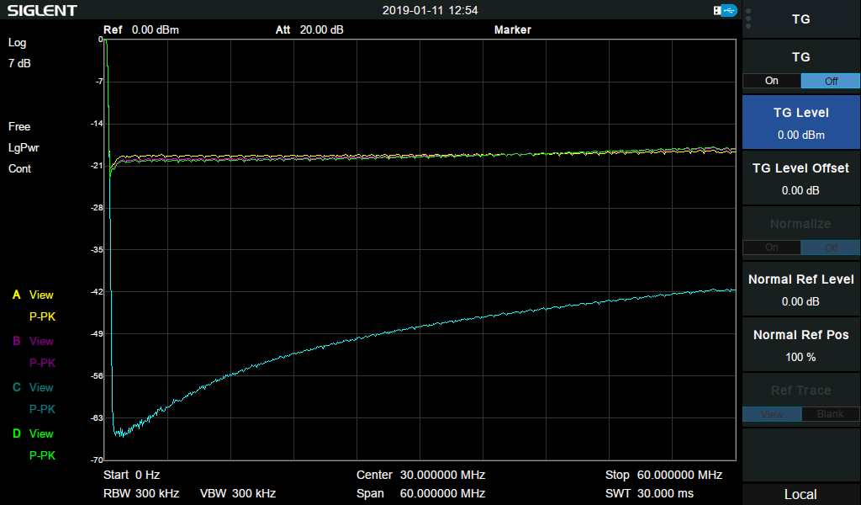861x505 pixels.
Task: Click the TG on/off softkey label
Action: pos(801,57)
